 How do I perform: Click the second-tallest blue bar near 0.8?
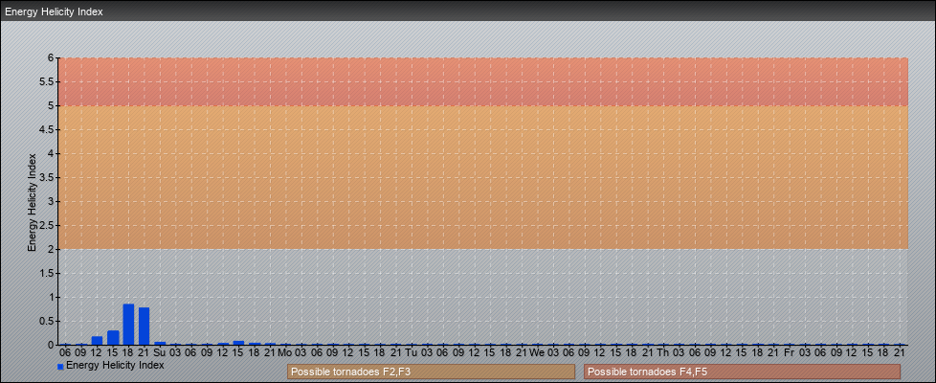tap(144, 327)
